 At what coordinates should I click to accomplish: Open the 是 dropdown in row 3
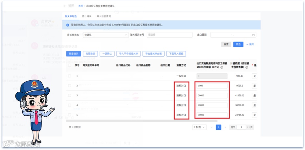[x=254, y=95]
